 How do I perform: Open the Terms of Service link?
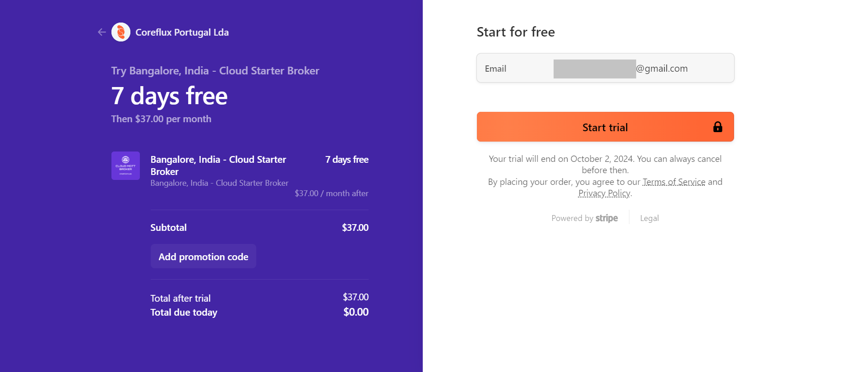click(674, 182)
